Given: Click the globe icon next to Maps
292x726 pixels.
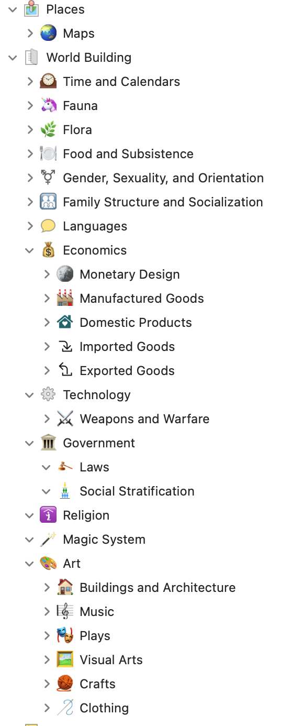Looking at the screenshot, I should click(x=48, y=34).
